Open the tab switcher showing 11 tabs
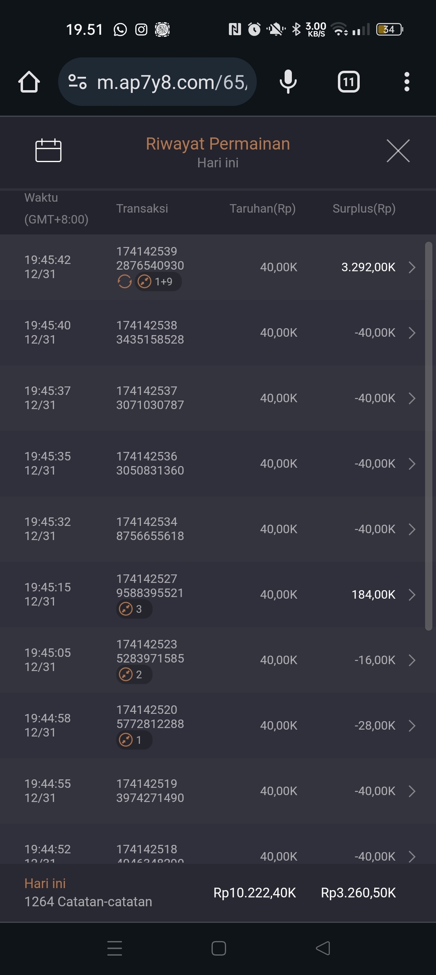Viewport: 436px width, 975px height. (348, 82)
